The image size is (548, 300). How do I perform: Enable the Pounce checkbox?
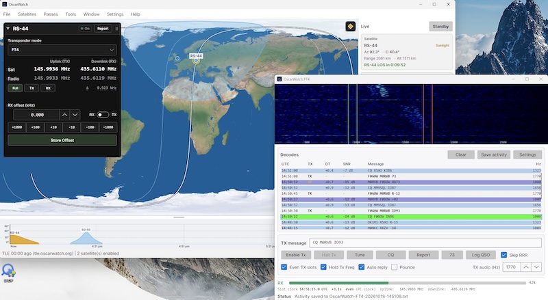395,267
